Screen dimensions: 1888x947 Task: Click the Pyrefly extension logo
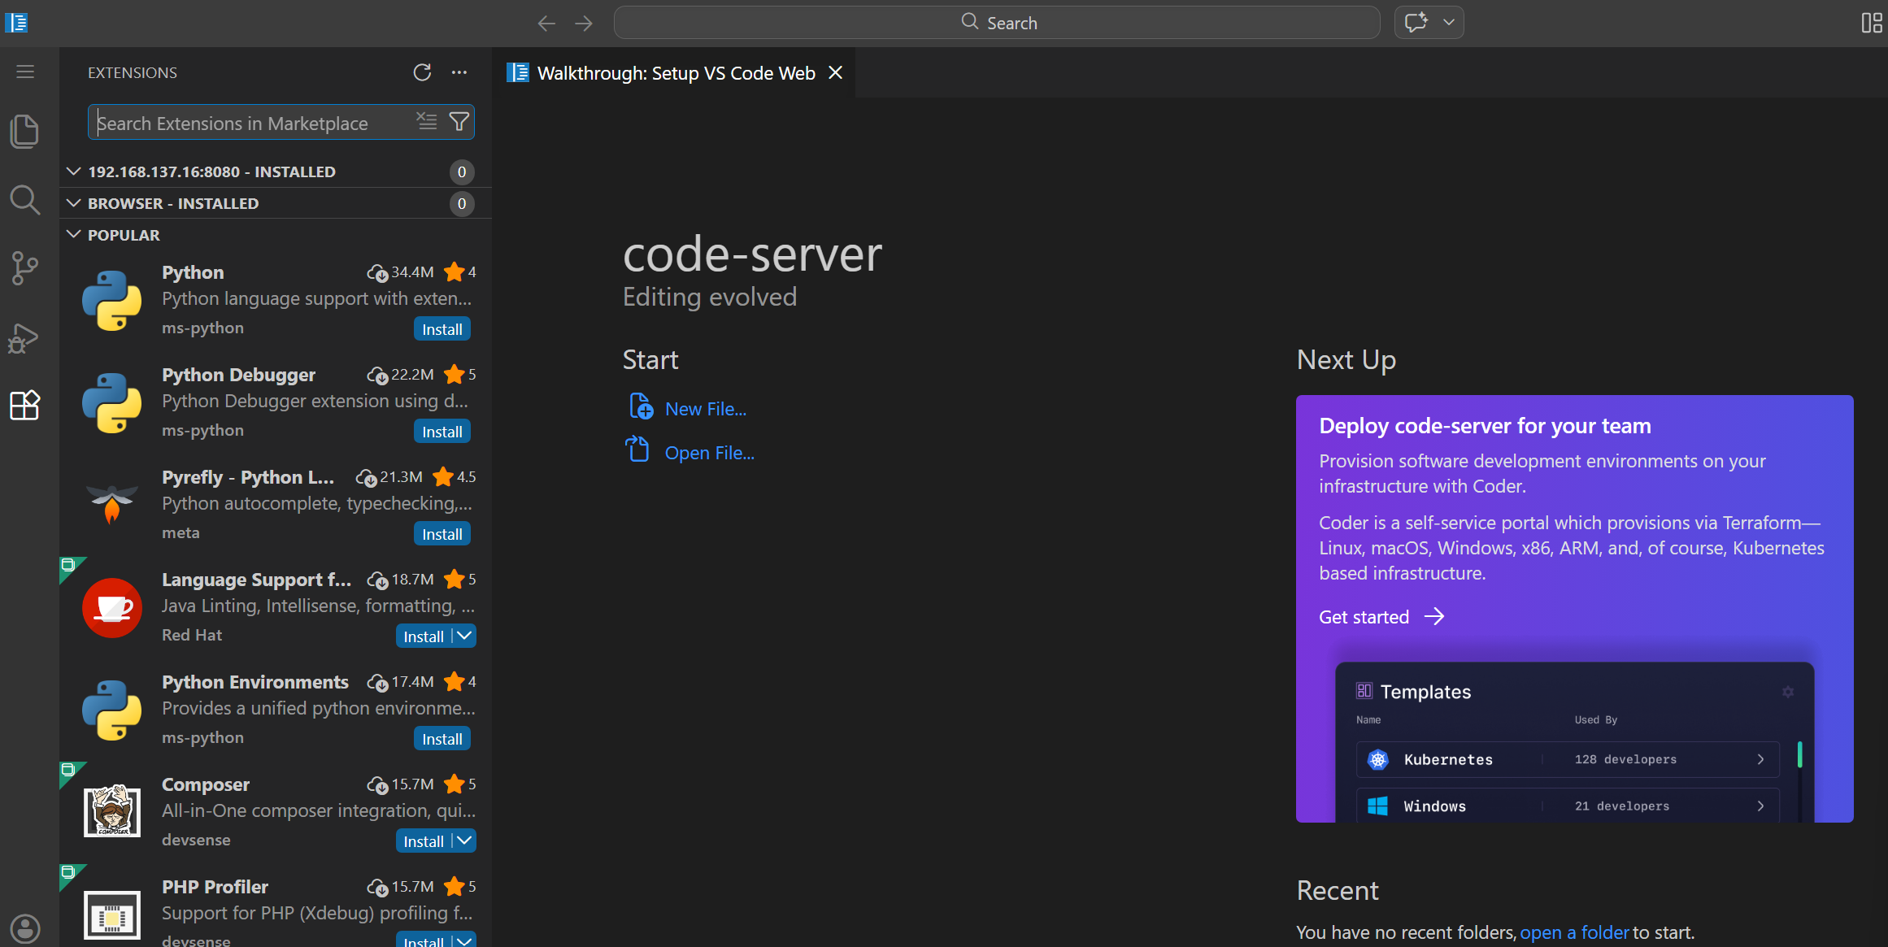pyautogui.click(x=112, y=505)
